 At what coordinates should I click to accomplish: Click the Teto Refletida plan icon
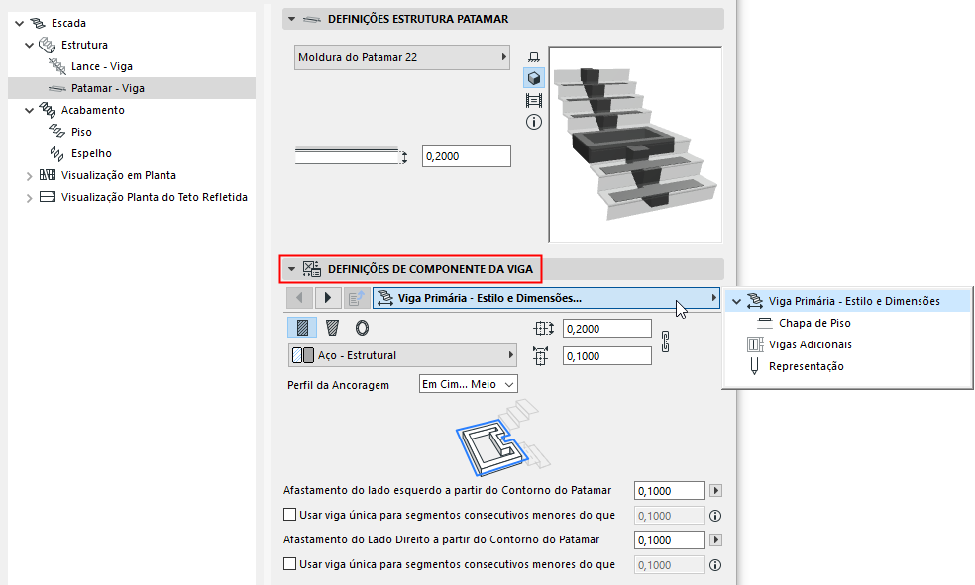click(x=48, y=197)
